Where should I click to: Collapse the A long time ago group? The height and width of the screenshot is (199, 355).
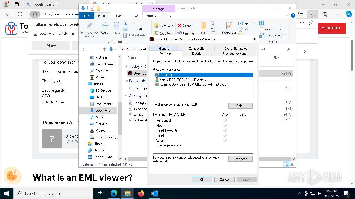[126, 96]
